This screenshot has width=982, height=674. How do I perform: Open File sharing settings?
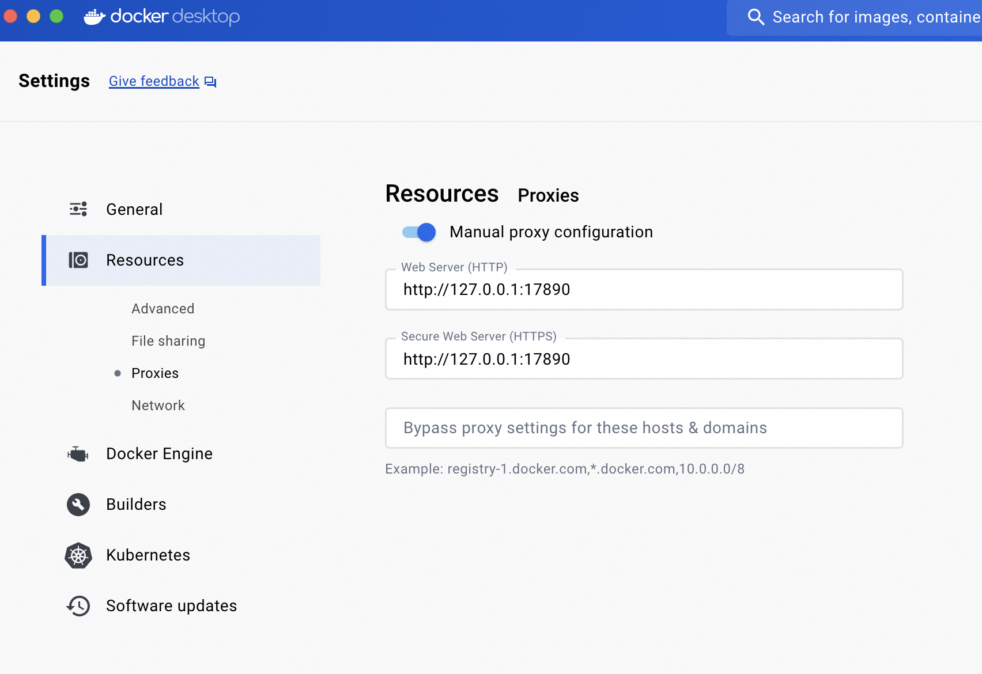(x=168, y=341)
